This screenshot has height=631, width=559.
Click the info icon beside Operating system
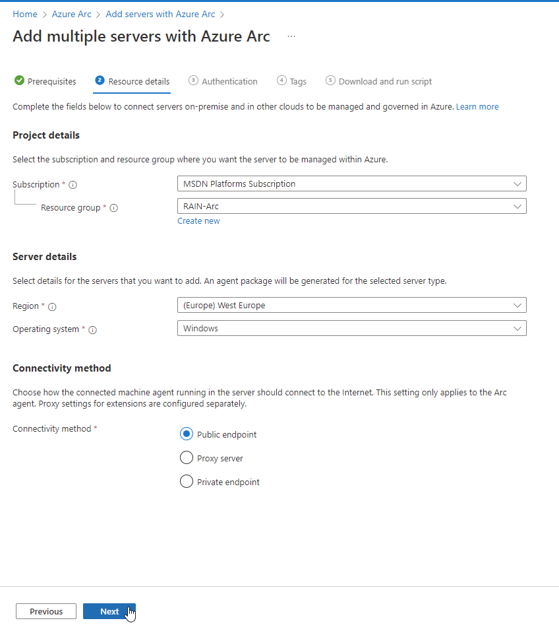(92, 330)
